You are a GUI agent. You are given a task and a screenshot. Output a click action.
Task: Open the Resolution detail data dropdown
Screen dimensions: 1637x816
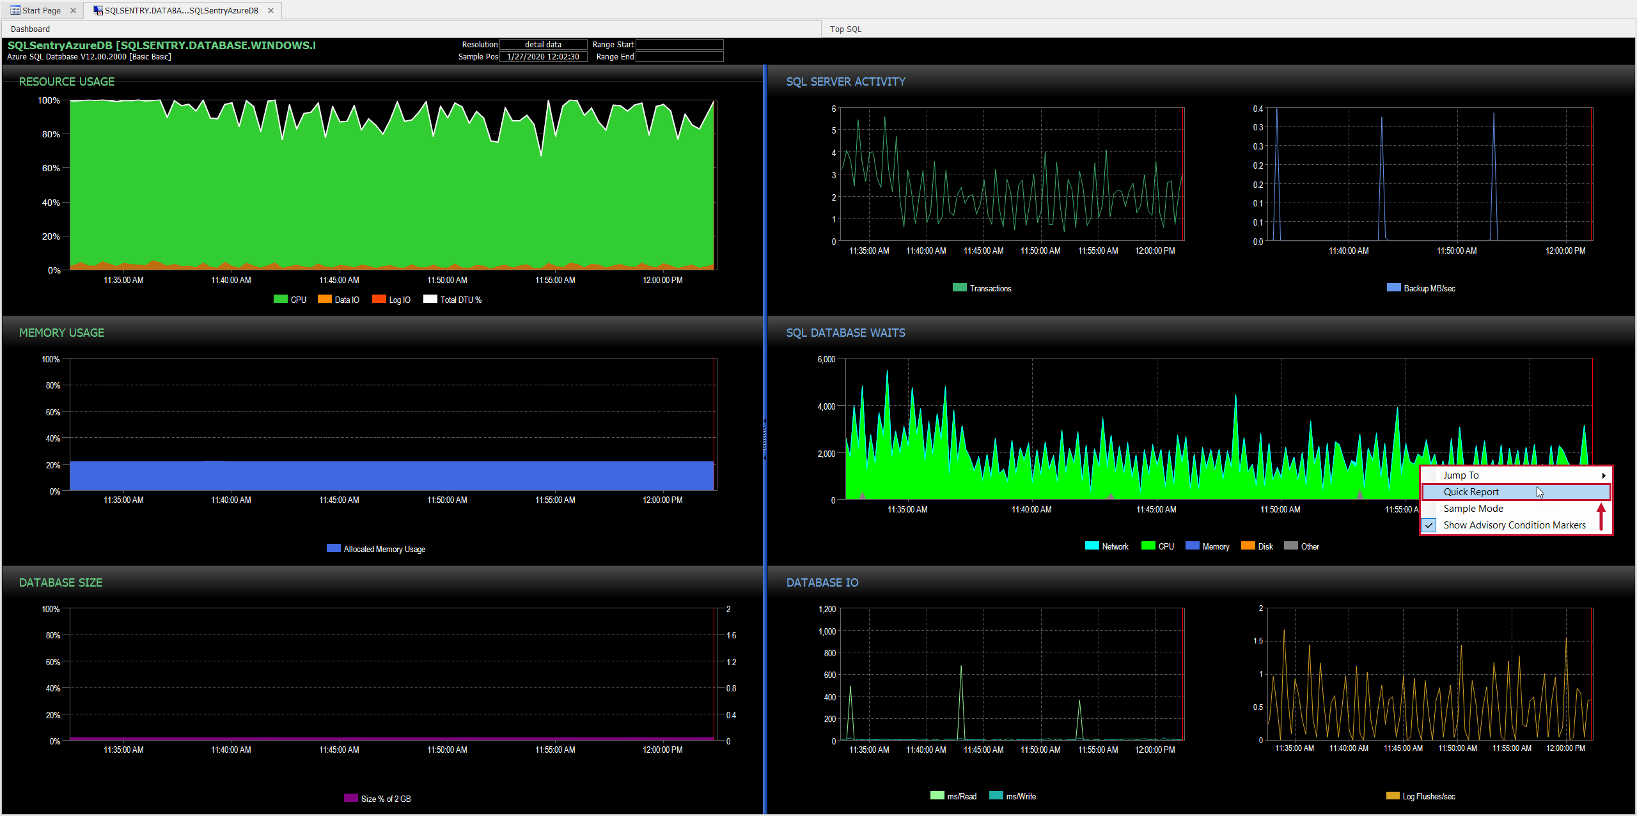(543, 45)
